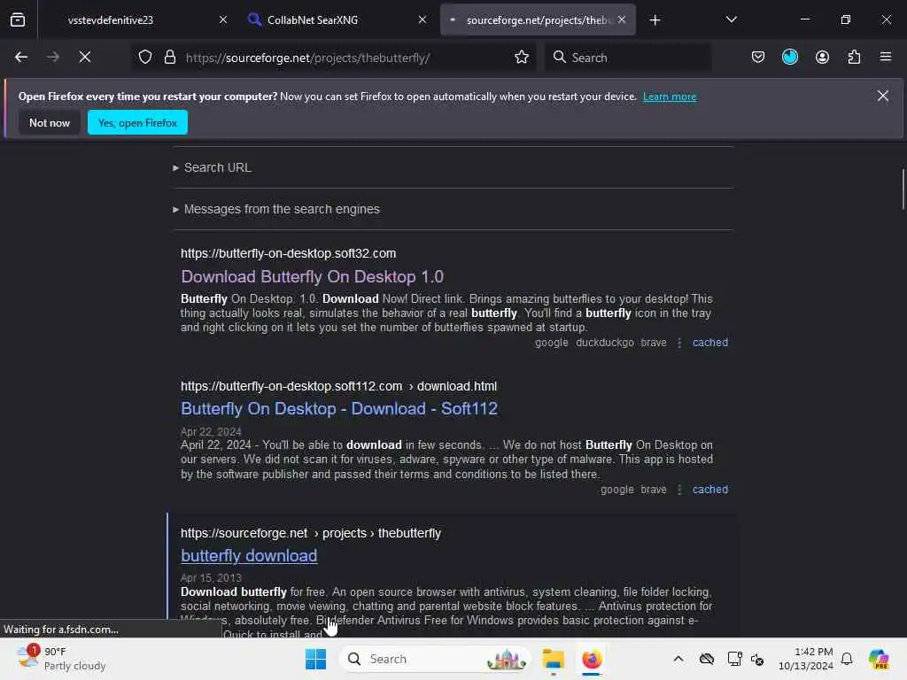Image resolution: width=907 pixels, height=680 pixels.
Task: Go back with the back arrow
Action: [x=21, y=58]
